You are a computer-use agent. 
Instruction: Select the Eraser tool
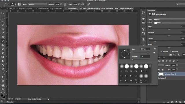tap(3, 53)
